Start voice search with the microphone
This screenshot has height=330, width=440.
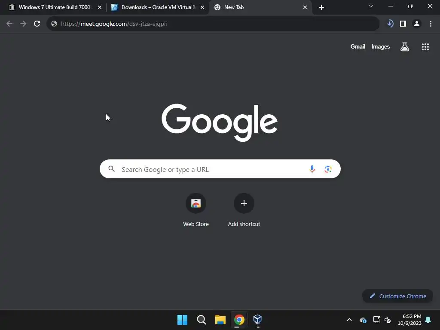point(312,169)
